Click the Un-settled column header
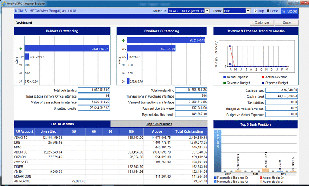This screenshot has width=309, height=186. point(48,131)
